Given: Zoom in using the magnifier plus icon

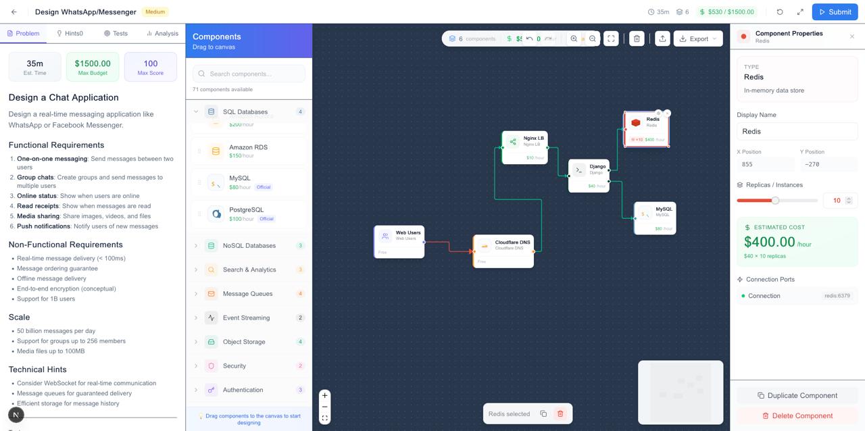Looking at the screenshot, I should [x=574, y=39].
